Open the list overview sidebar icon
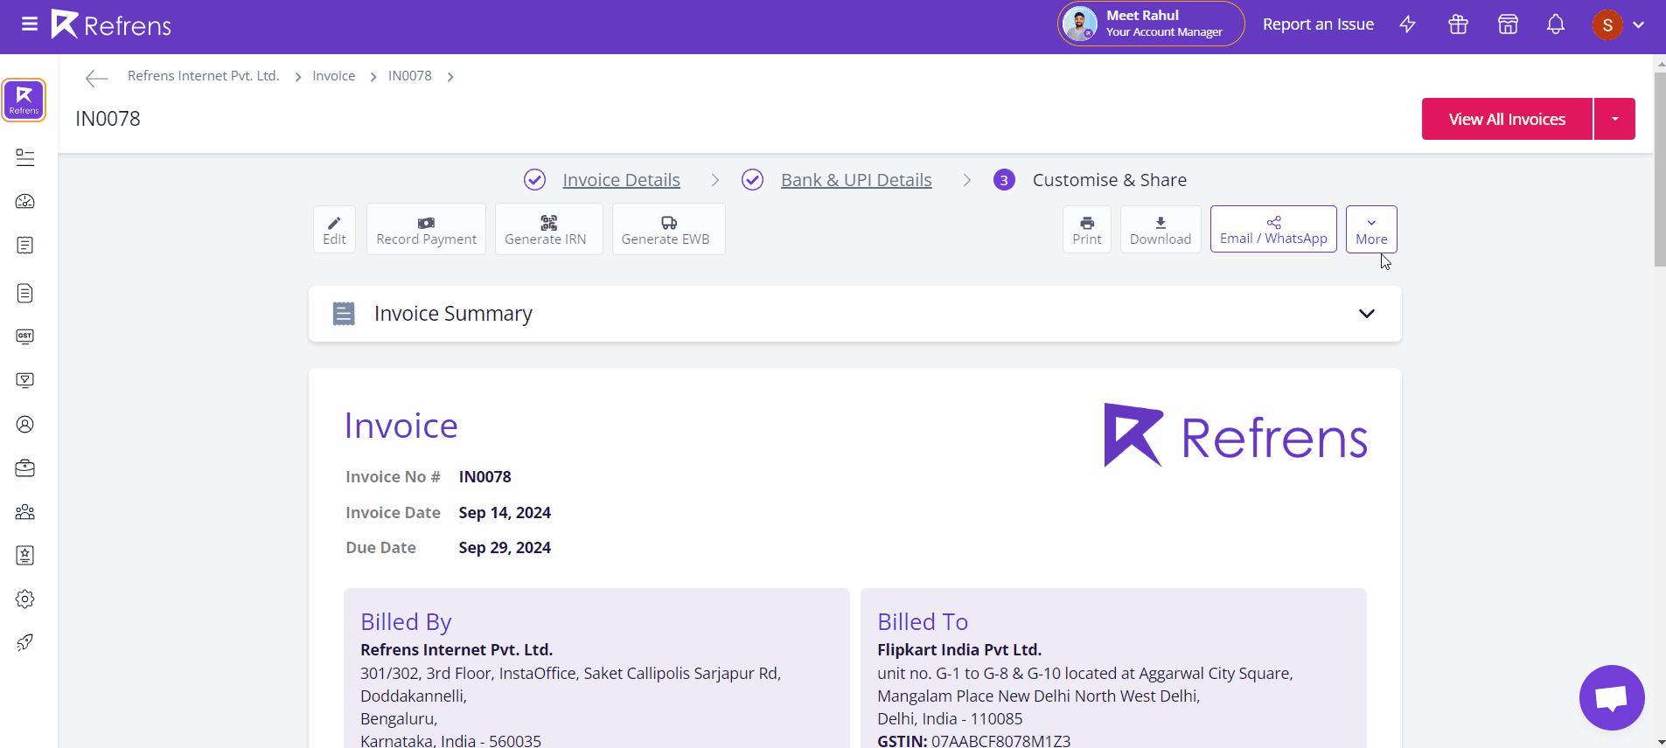Image resolution: width=1666 pixels, height=748 pixels. coord(25,157)
